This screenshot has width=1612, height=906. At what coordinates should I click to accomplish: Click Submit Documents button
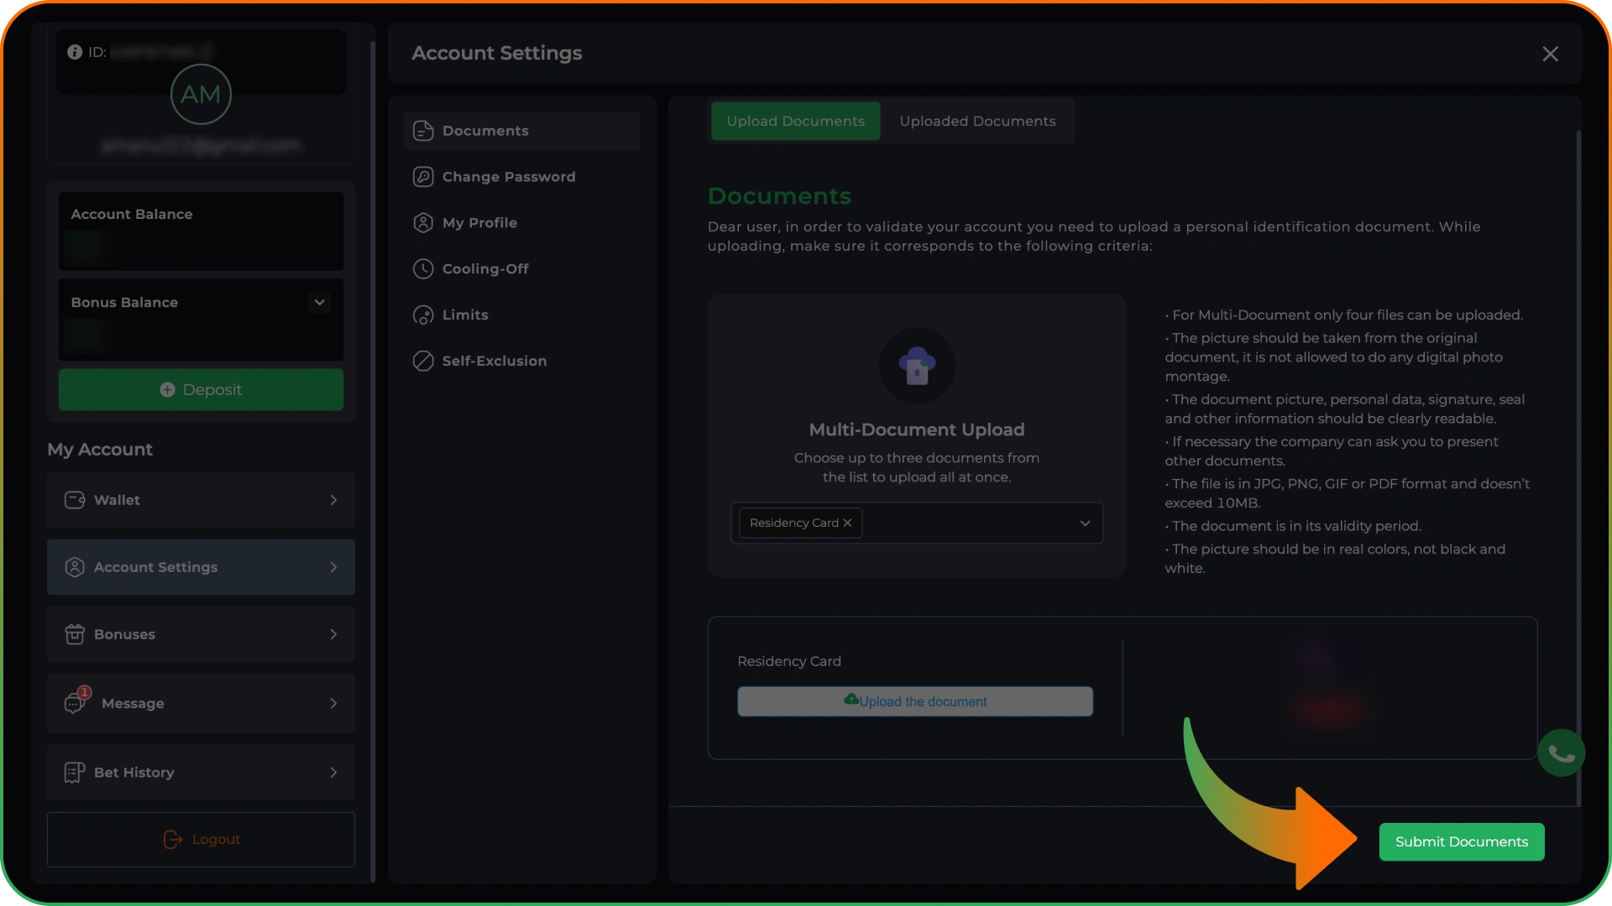pos(1461,841)
